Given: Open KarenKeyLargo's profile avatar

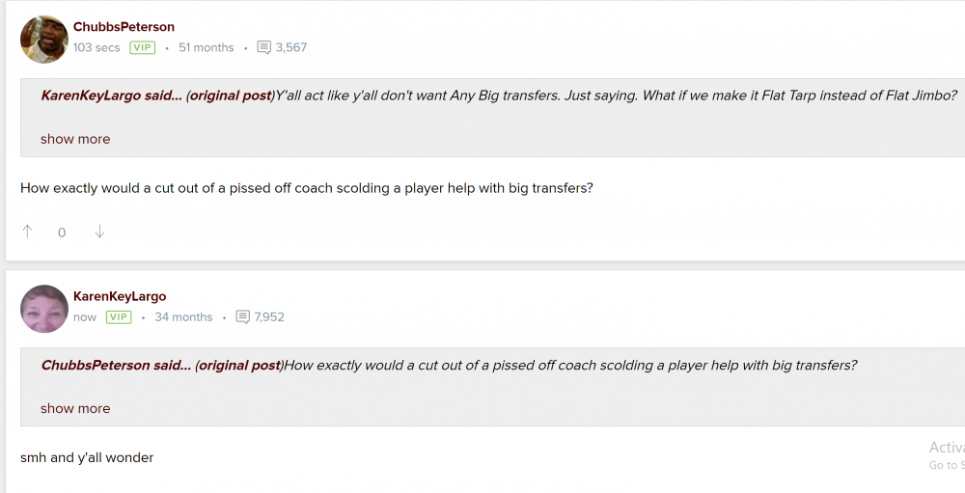Looking at the screenshot, I should (44, 309).
